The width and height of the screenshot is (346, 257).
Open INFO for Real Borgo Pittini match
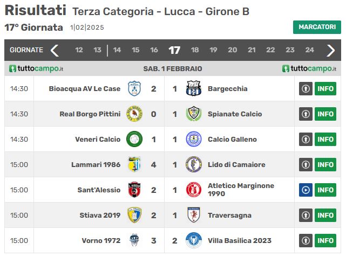[325, 114]
